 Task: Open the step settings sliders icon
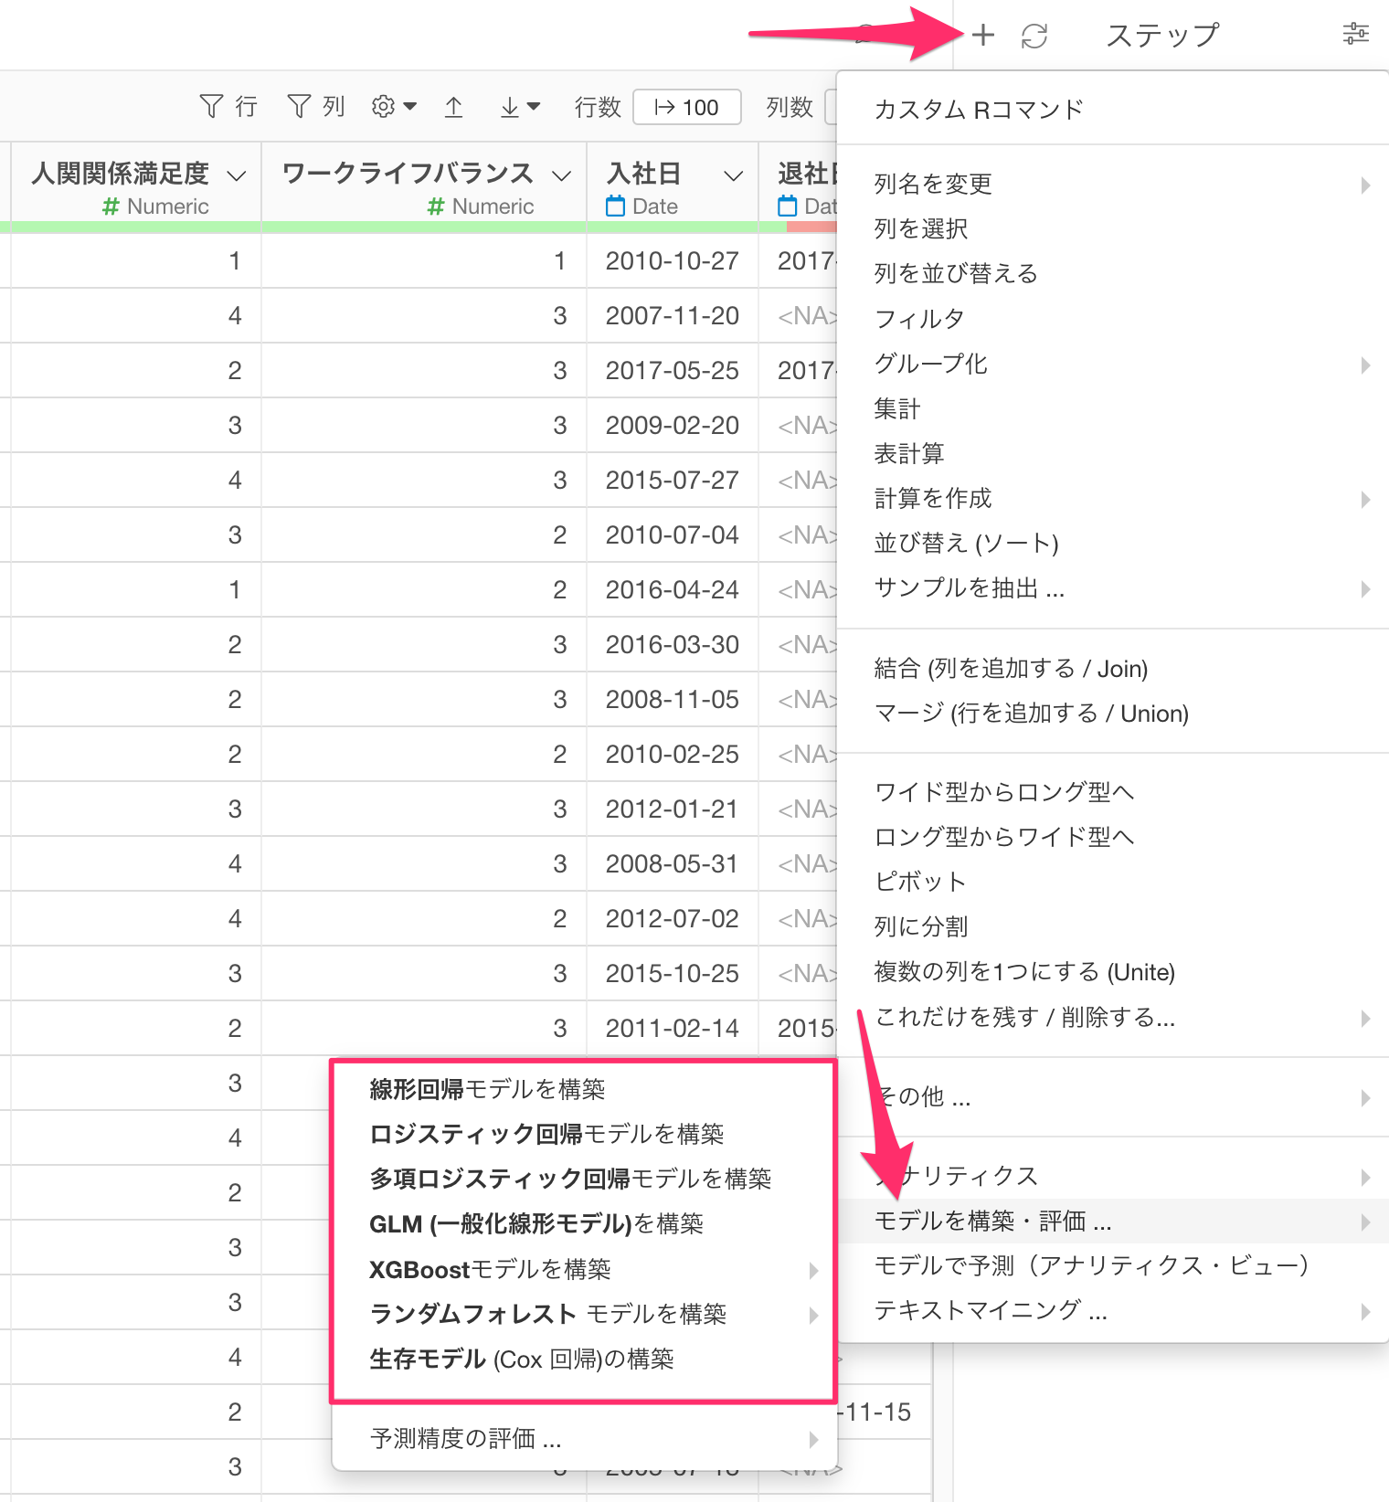point(1355,35)
